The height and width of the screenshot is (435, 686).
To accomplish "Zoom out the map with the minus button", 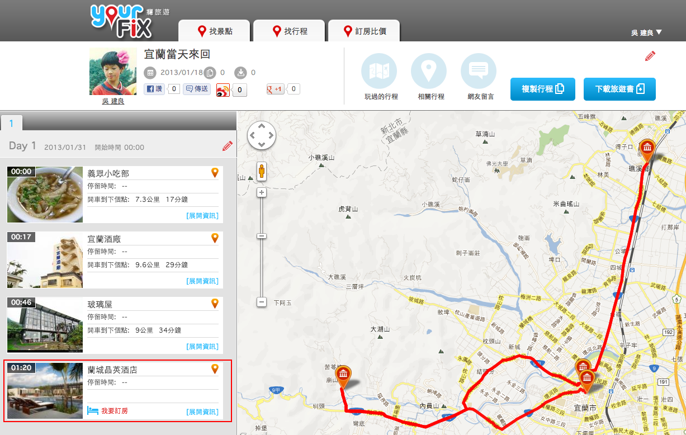I will (x=262, y=302).
